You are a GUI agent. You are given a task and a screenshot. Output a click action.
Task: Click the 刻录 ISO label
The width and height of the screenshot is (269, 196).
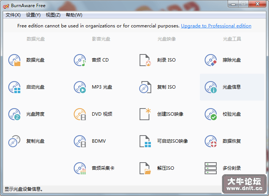pos(166,60)
